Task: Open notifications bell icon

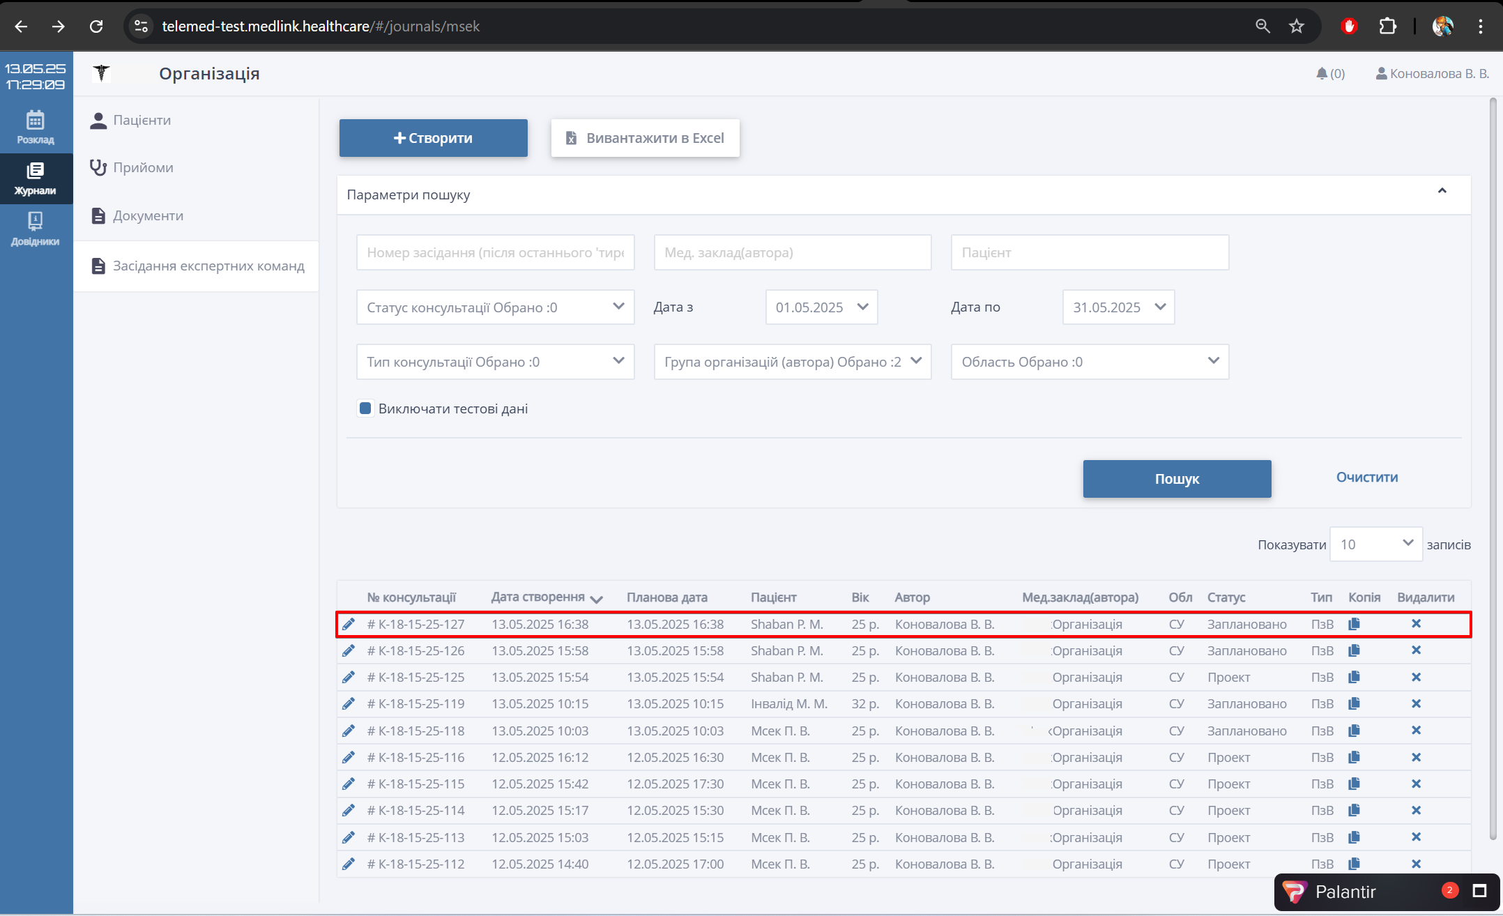Action: click(x=1322, y=73)
